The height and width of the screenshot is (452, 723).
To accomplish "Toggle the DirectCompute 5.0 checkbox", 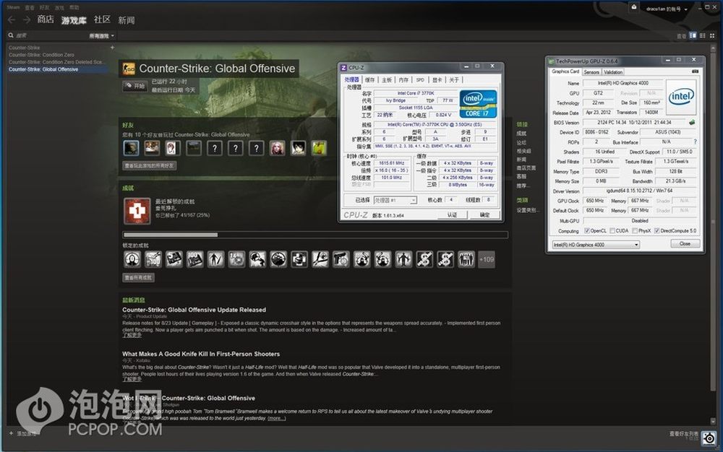I will pyautogui.click(x=656, y=230).
